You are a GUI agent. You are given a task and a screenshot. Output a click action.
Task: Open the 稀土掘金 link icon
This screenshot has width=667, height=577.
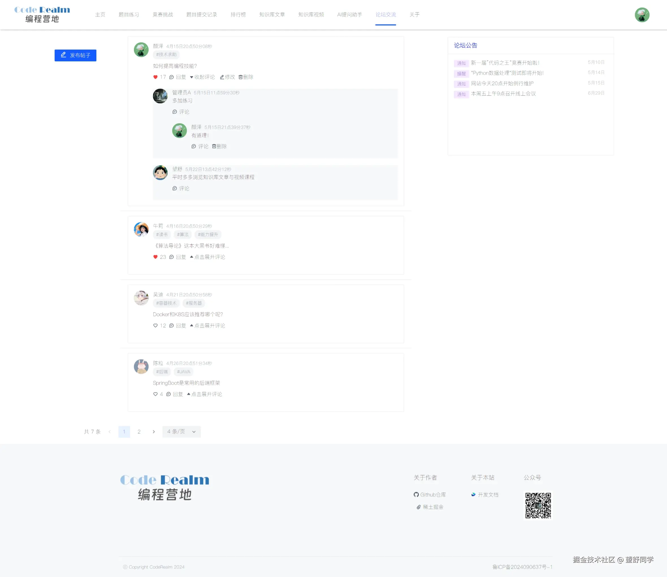point(419,507)
